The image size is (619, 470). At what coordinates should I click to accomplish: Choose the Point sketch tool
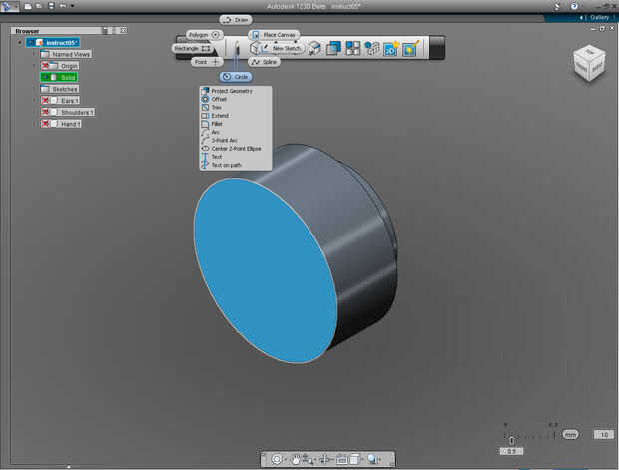207,62
